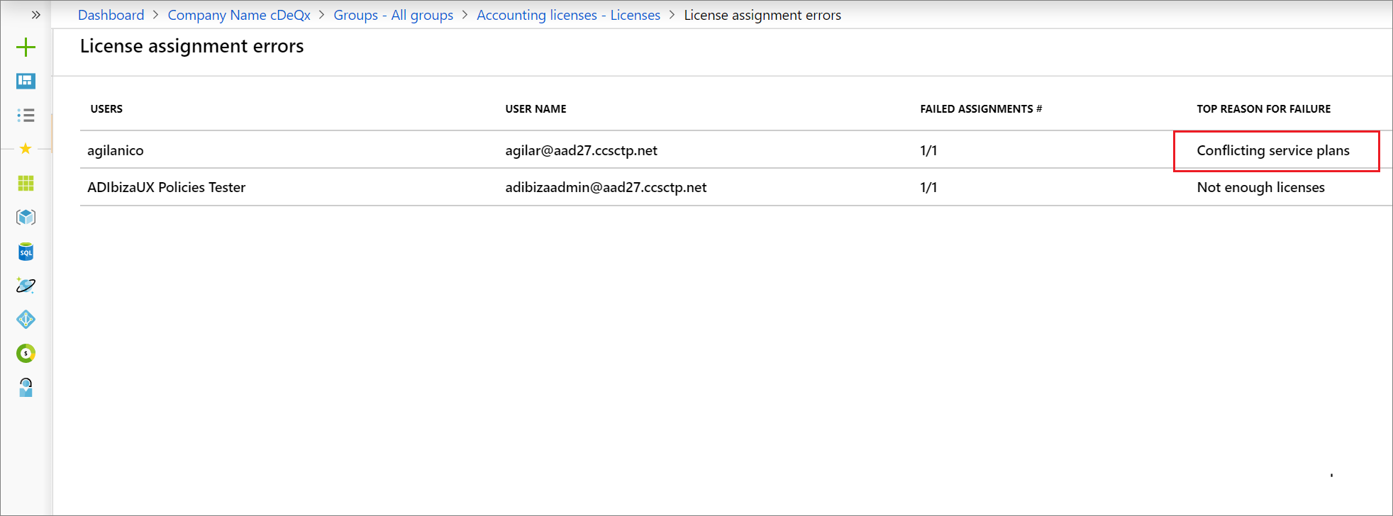Sort by FAILED ASSIGNMENTS # column header
The image size is (1393, 516).
pyautogui.click(x=981, y=108)
